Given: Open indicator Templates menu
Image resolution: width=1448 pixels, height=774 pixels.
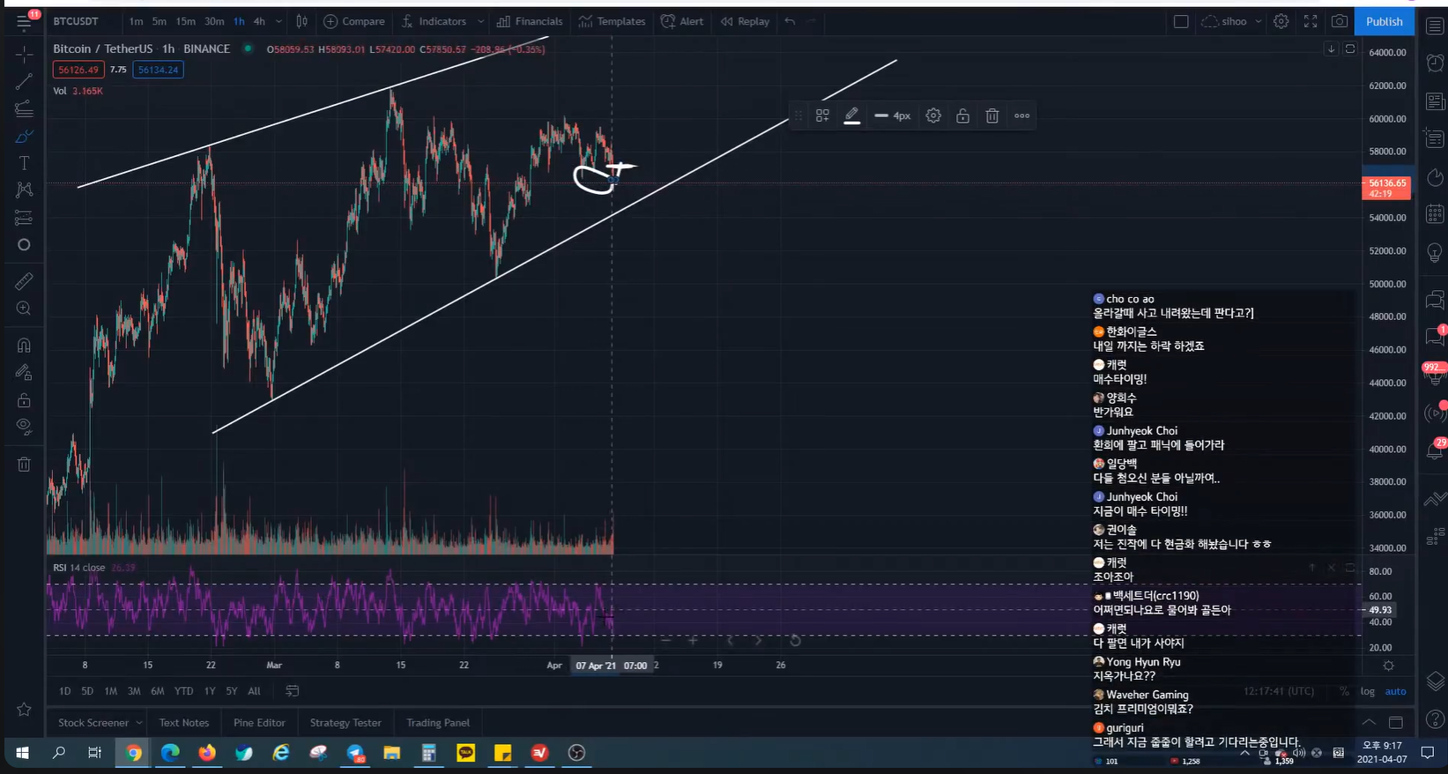Looking at the screenshot, I should (613, 21).
